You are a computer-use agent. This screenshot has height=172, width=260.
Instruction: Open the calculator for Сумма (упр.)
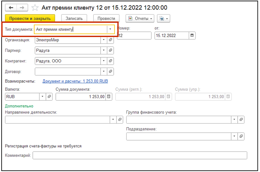pos(228,97)
